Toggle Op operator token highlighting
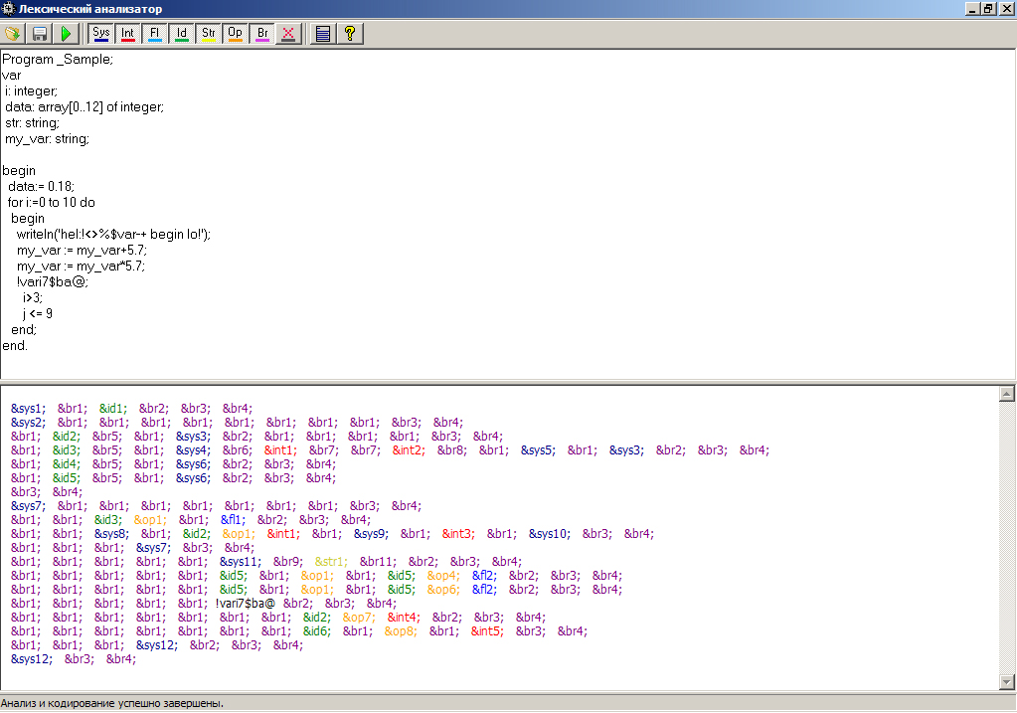This screenshot has width=1017, height=713. pyautogui.click(x=235, y=34)
